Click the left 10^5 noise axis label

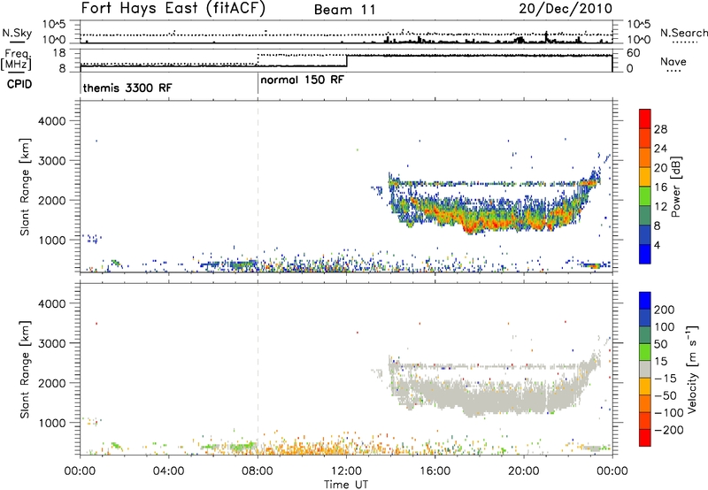pos(54,24)
